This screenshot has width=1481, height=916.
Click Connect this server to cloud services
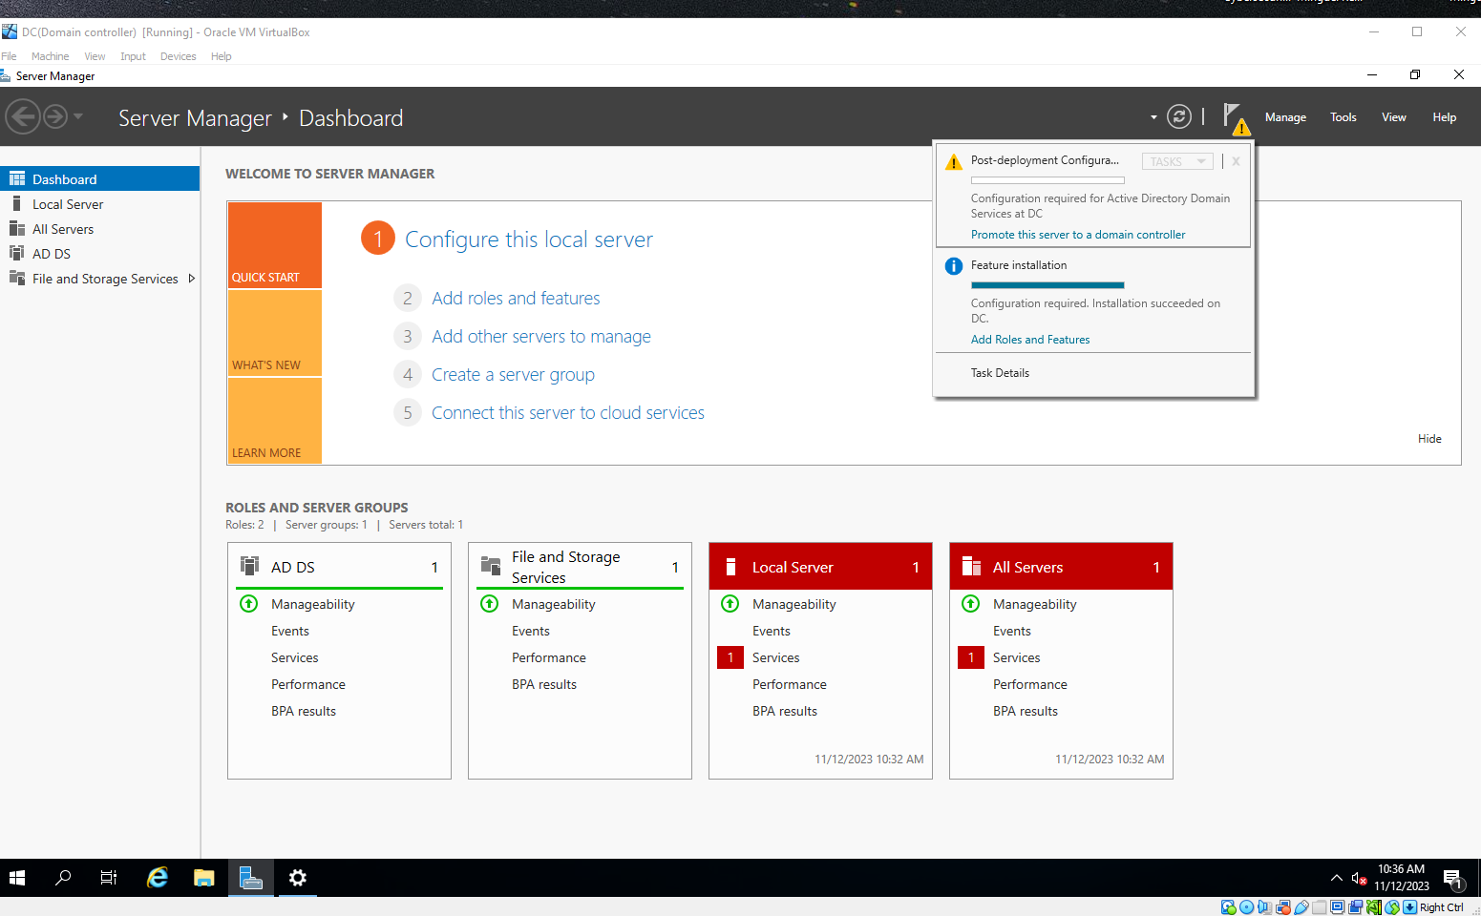coord(568,413)
